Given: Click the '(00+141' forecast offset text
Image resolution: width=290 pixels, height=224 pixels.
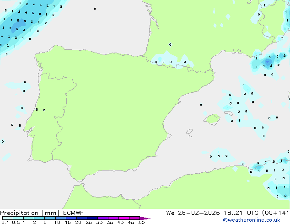Looking at the screenshot, I should coord(275,213).
